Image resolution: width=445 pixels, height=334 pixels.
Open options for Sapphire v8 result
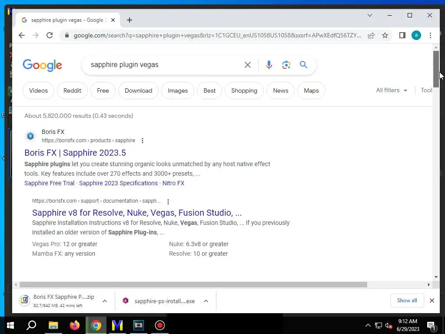click(x=168, y=202)
